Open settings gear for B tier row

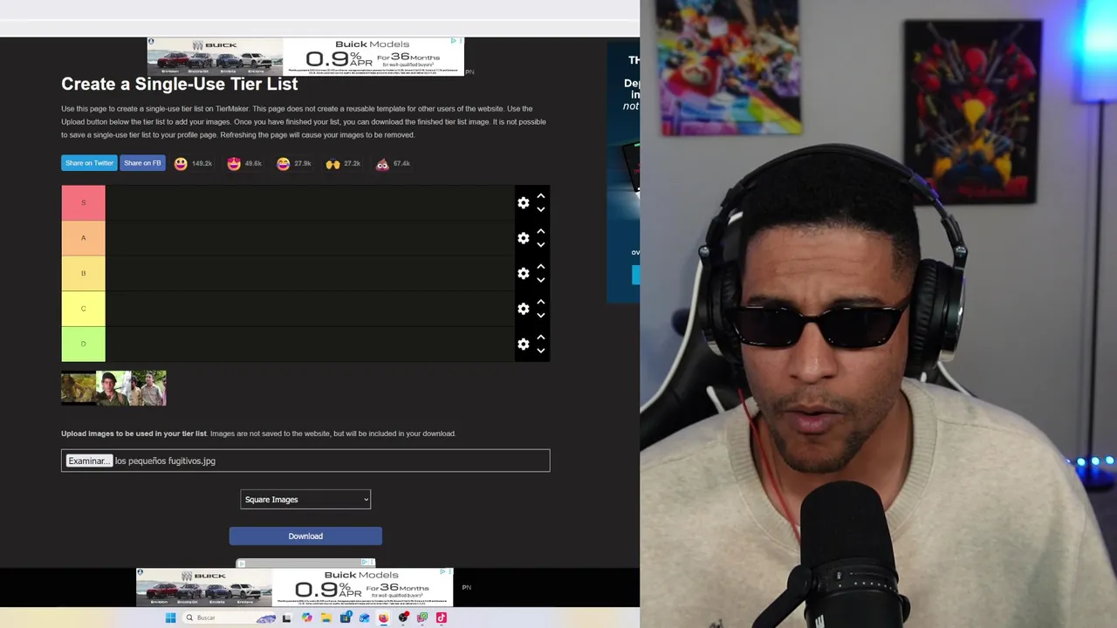(523, 273)
